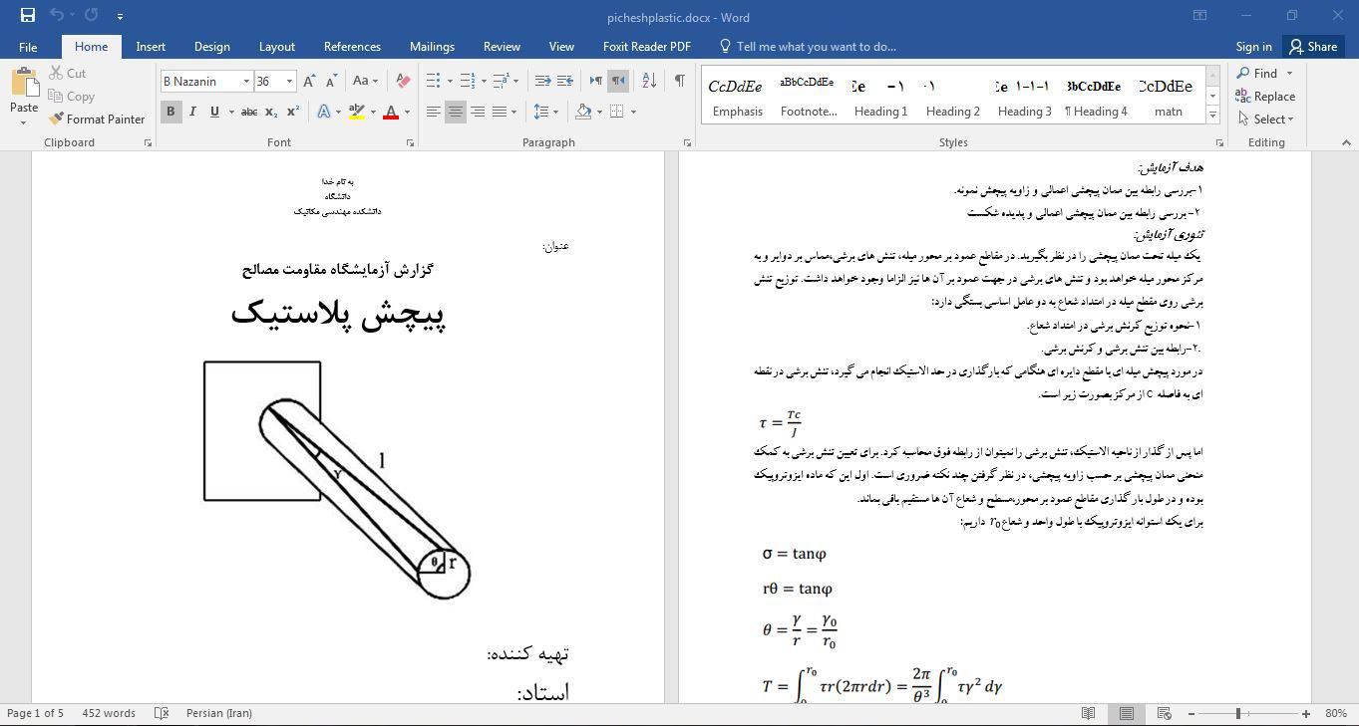Expand the Styles gallery more arrow
The height and width of the screenshot is (726, 1359).
[1213, 116]
